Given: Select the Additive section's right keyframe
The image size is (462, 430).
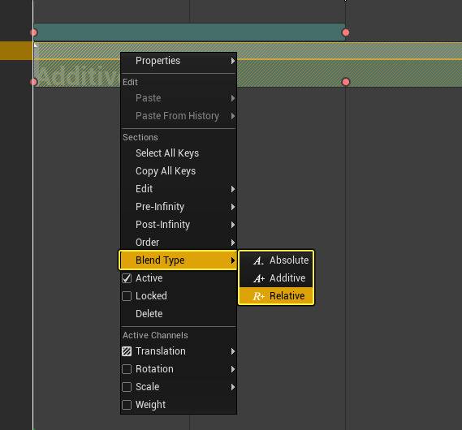Looking at the screenshot, I should point(346,82).
